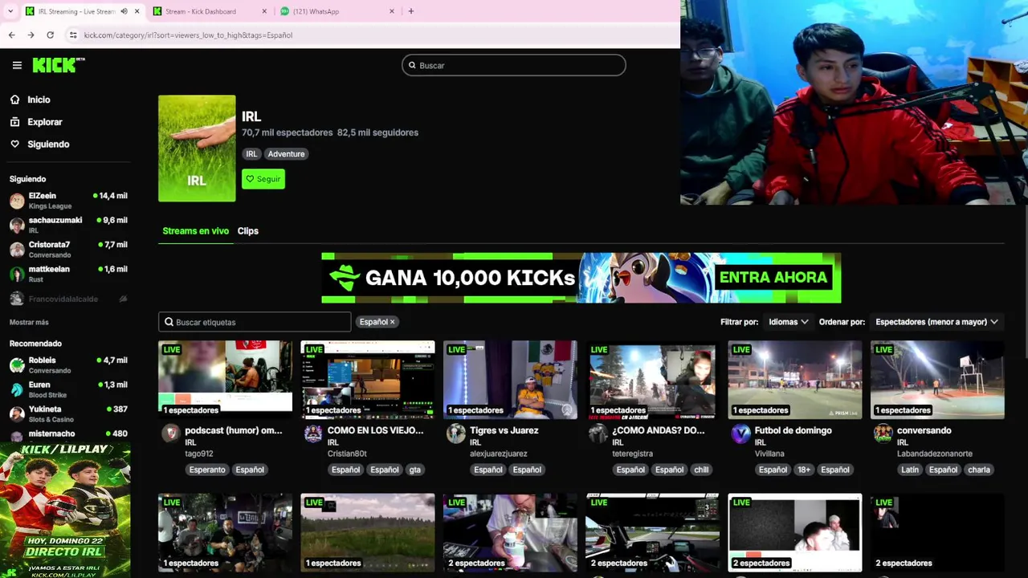Click the address bar URL
Screen dimensions: 1028x578
[x=188, y=35]
